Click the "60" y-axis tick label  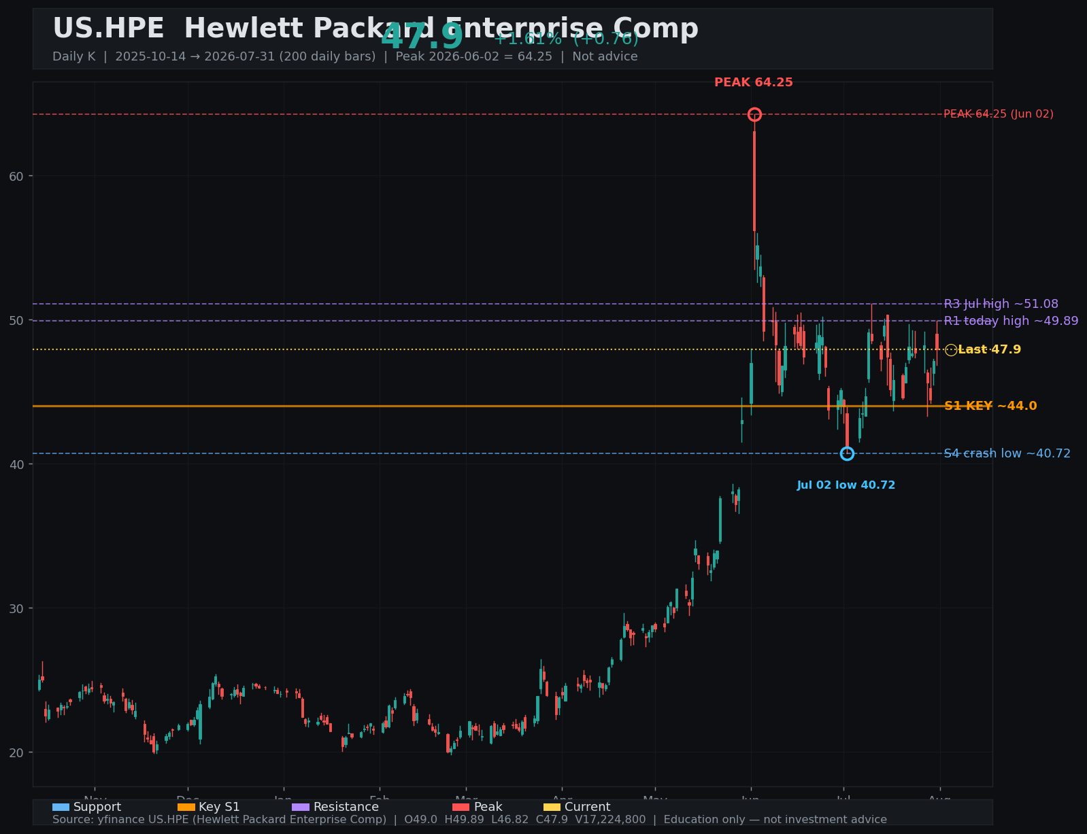click(x=16, y=177)
